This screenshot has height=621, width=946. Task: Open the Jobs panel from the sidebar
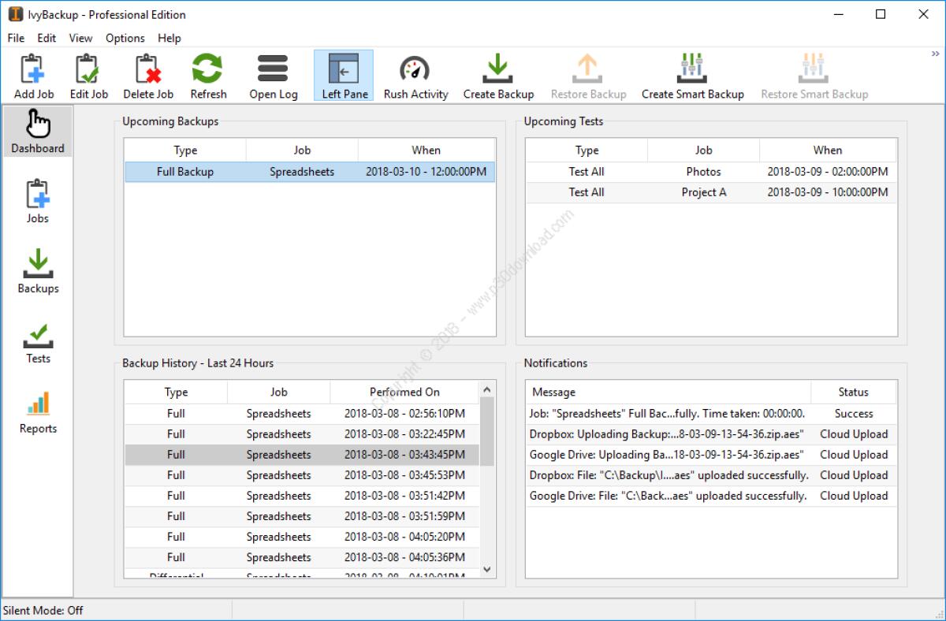[x=37, y=201]
